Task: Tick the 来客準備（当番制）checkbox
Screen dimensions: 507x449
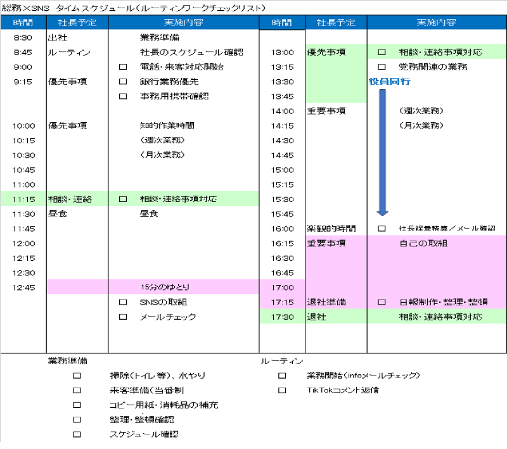Action: pyautogui.click(x=77, y=391)
